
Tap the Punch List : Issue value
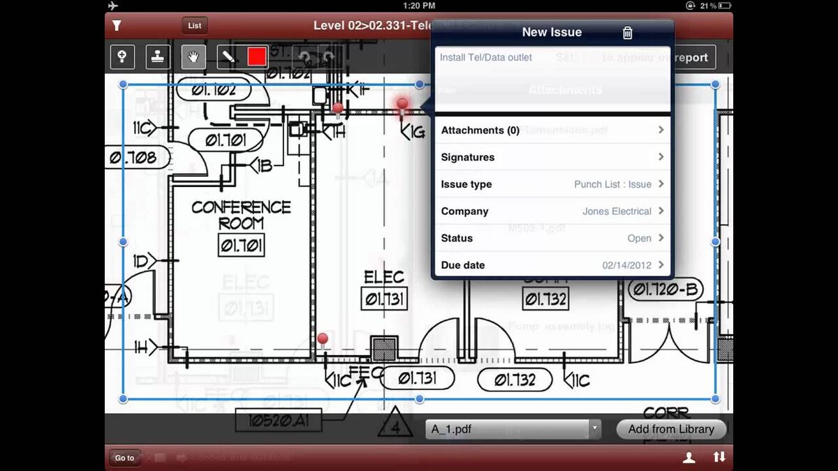click(x=612, y=184)
